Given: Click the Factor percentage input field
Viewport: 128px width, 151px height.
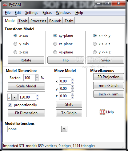Looking at the screenshot, I should point(29,78).
